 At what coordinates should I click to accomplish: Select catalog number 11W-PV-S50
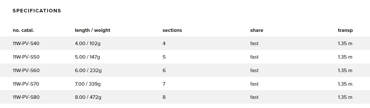(x=26, y=57)
